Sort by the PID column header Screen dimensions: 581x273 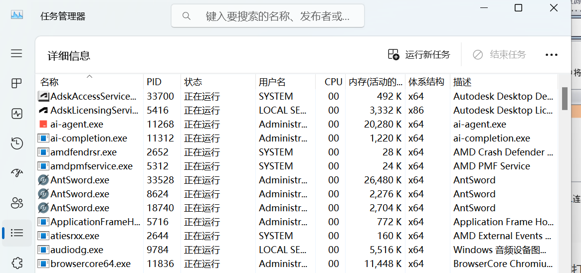coord(162,82)
